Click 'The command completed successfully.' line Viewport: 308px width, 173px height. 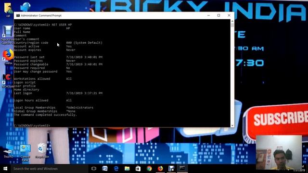click(x=45, y=115)
